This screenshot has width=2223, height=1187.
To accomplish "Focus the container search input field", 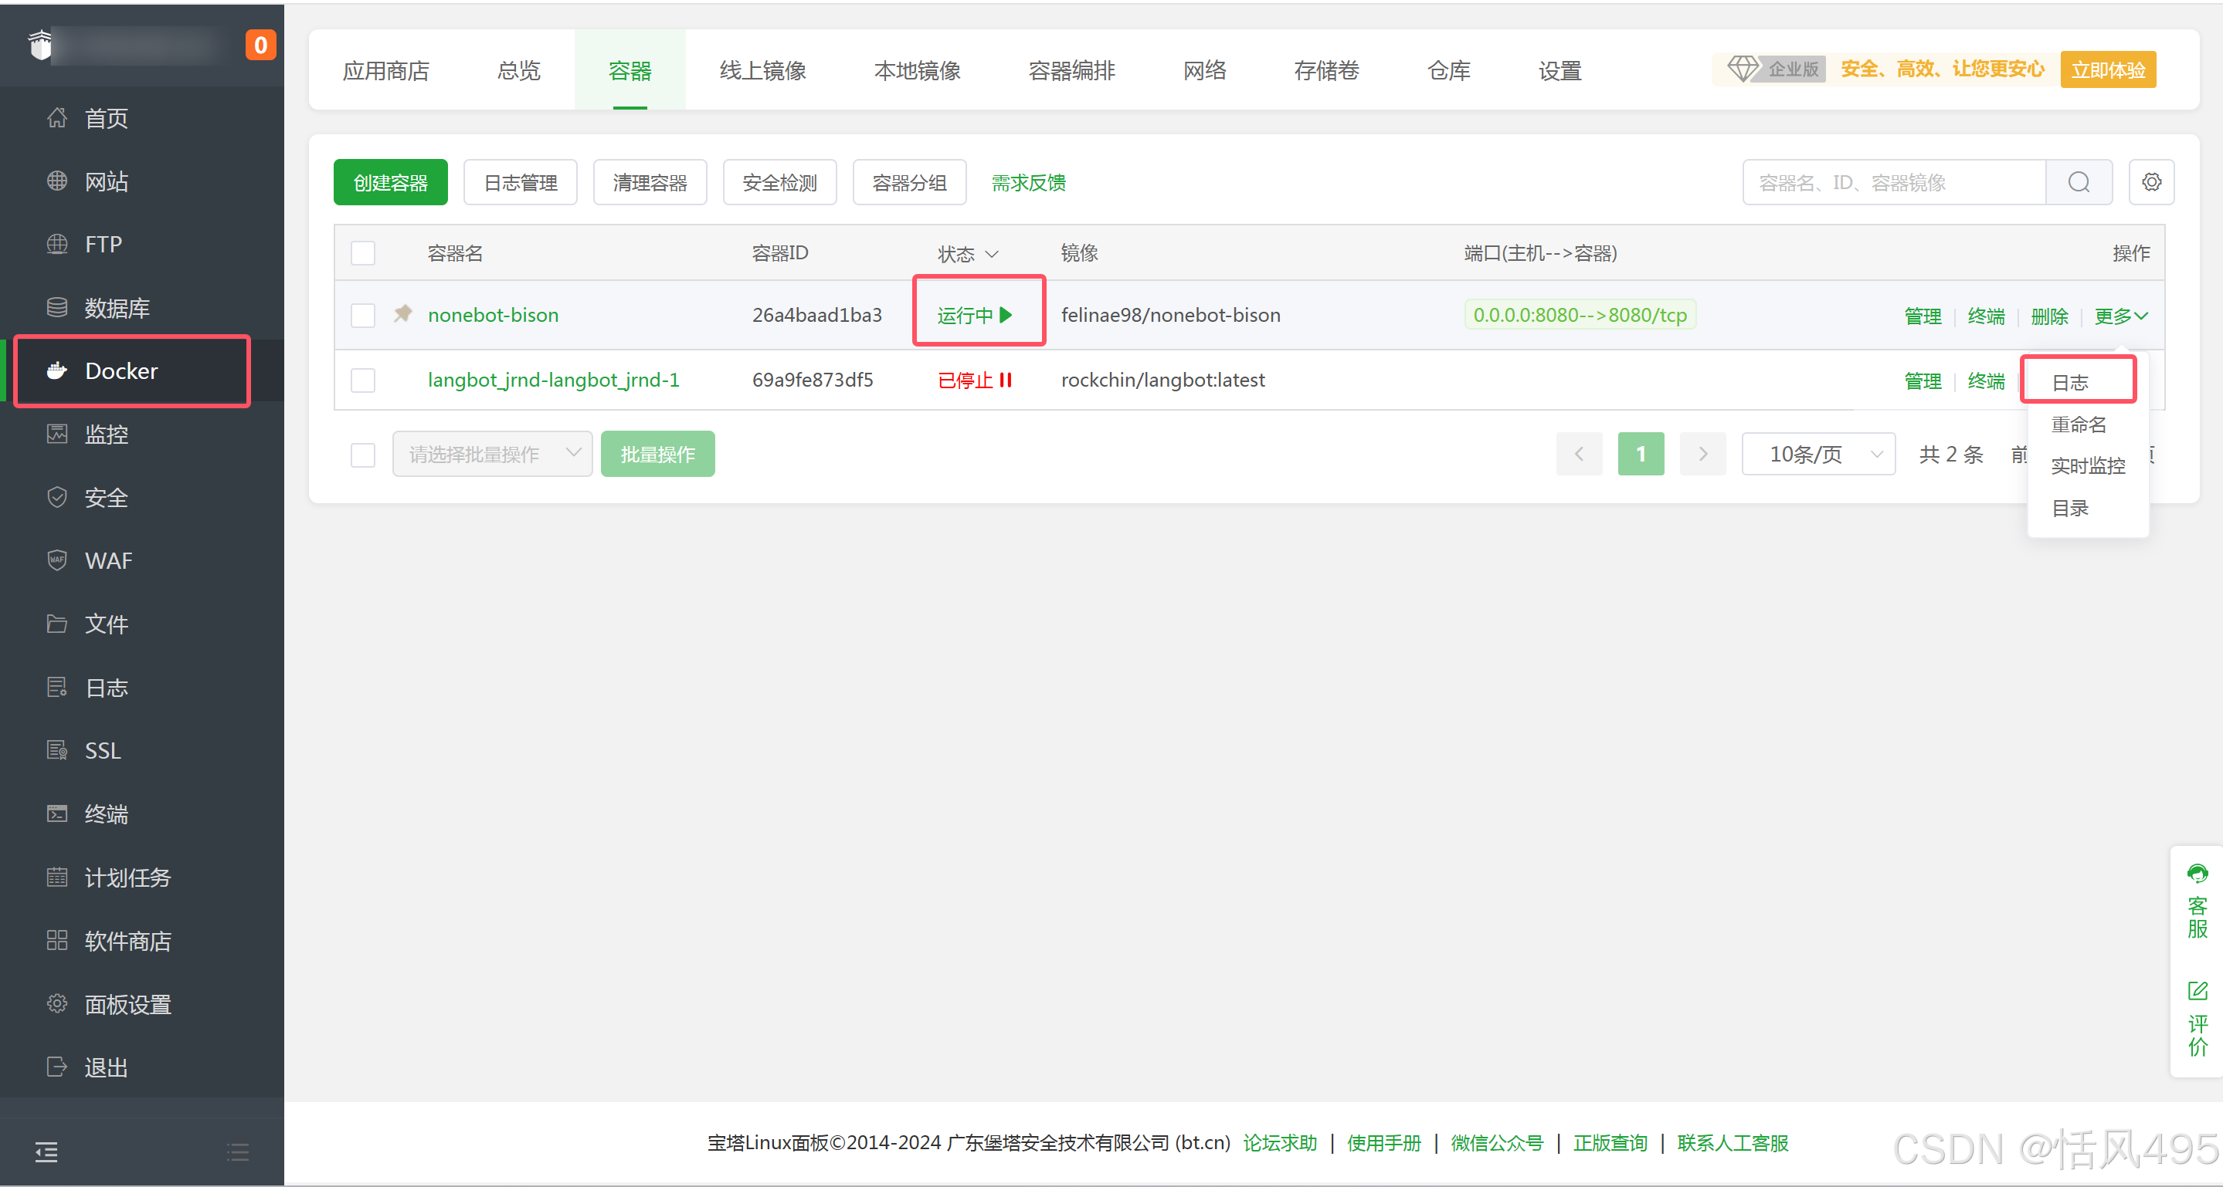I will click(x=1893, y=183).
